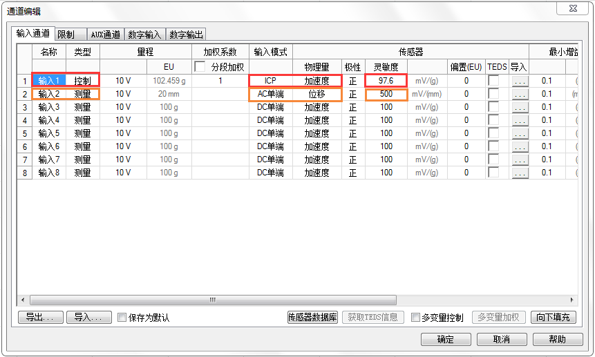This screenshot has width=595, height=357.
Task: Click the 导入... button at the bottom
Action: tap(89, 317)
